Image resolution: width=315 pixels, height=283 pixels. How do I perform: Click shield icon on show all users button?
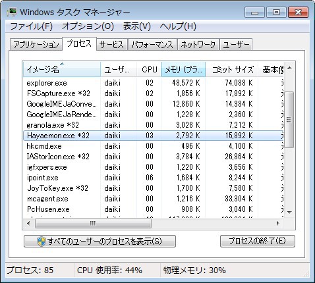tap(41, 242)
